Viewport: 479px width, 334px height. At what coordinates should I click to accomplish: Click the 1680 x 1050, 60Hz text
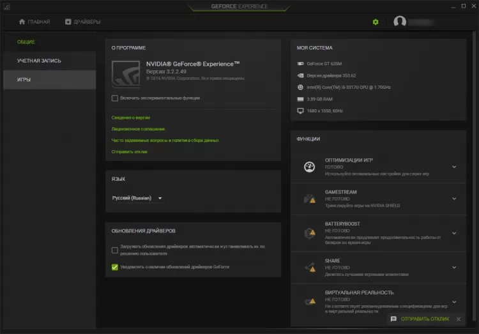pyautogui.click(x=324, y=110)
